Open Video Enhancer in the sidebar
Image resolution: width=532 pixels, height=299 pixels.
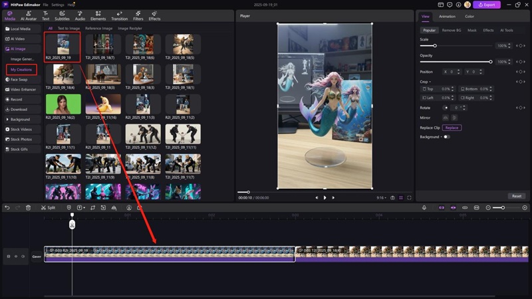22,90
